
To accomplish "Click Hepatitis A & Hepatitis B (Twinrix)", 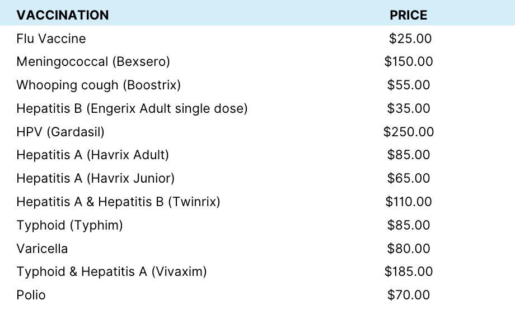I will [x=118, y=201].
